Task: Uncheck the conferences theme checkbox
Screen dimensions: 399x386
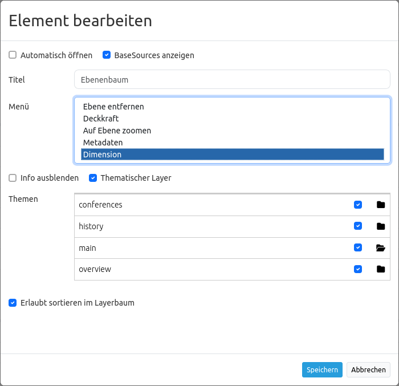Action: [x=358, y=205]
